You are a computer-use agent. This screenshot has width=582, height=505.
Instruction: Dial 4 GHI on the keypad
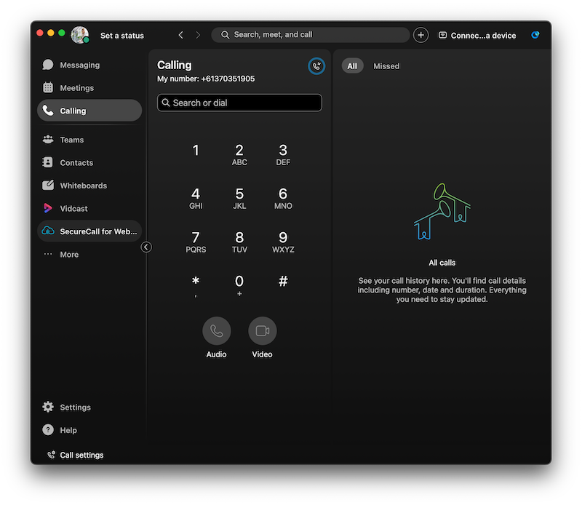196,198
